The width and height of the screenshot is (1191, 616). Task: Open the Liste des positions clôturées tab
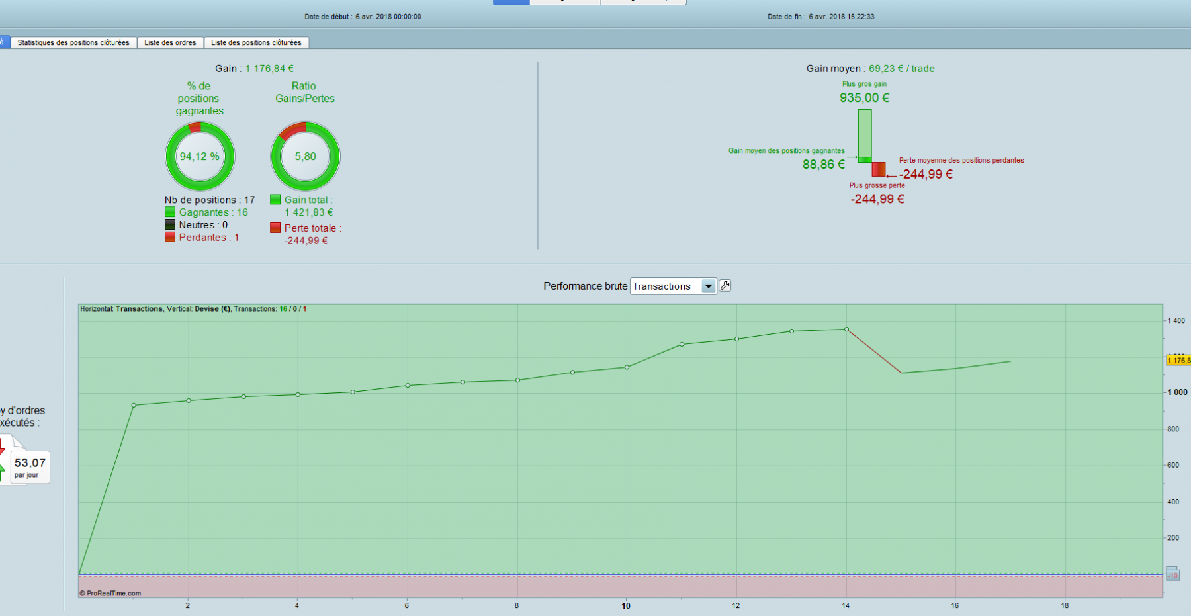(x=256, y=42)
